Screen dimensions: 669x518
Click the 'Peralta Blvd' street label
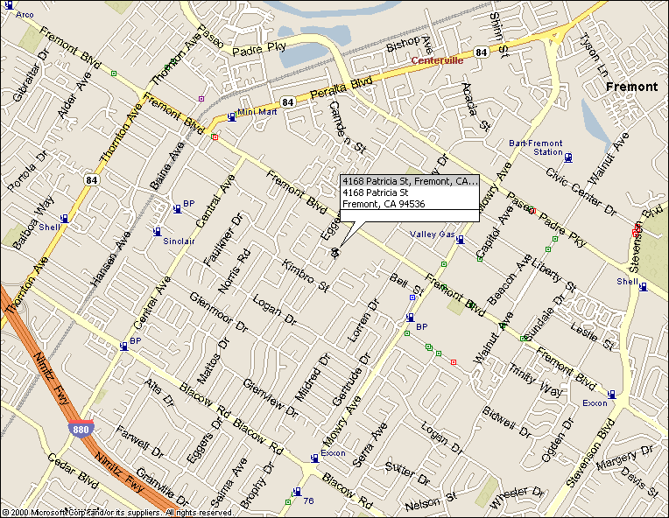point(341,87)
